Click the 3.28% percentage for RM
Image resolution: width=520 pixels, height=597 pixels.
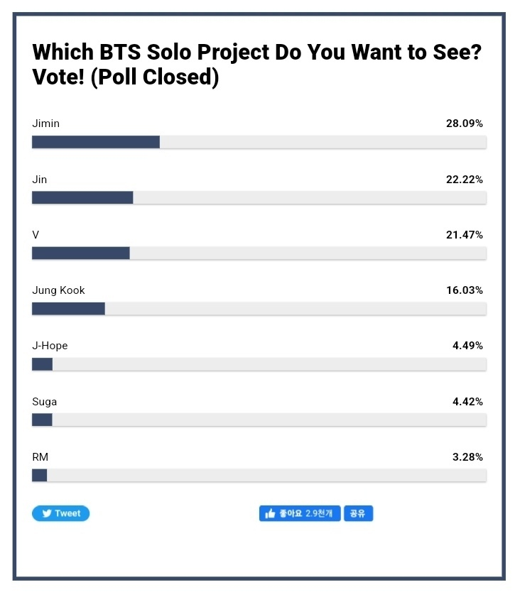467,457
